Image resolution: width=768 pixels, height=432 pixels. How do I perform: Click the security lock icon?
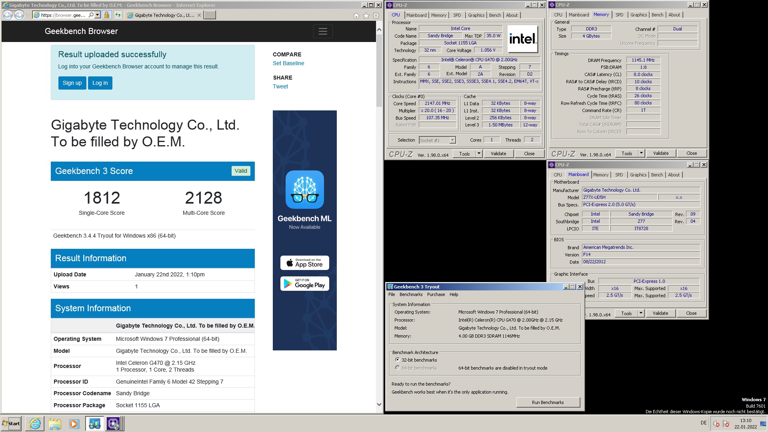coord(106,15)
